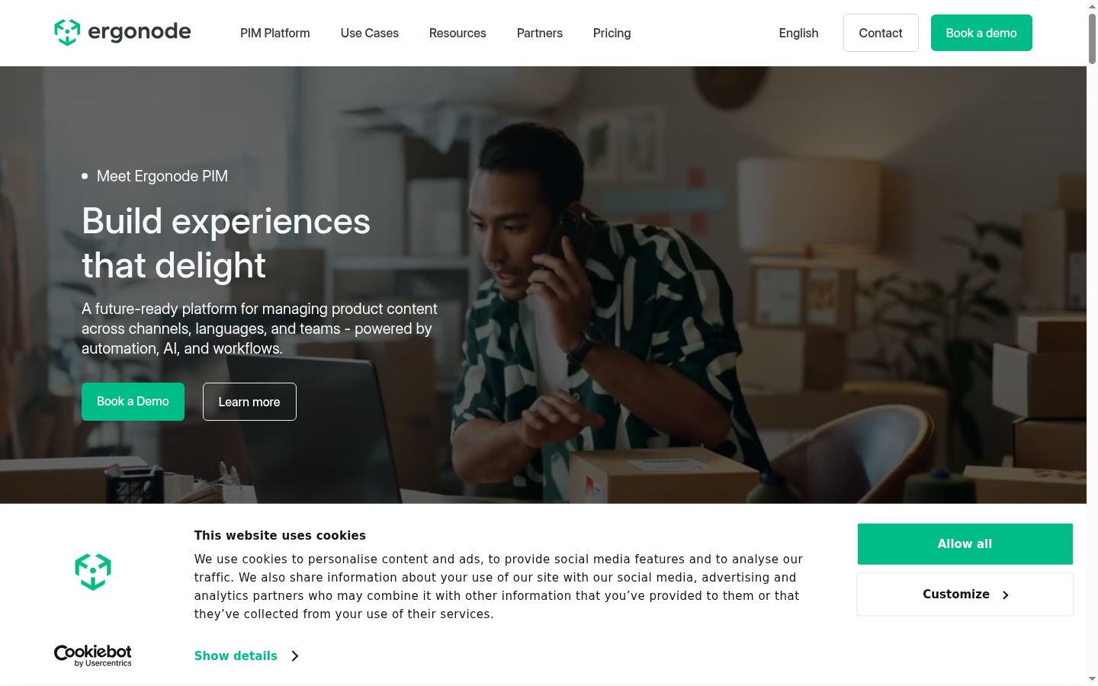Viewport: 1098px width, 686px height.
Task: Click the hero Book a Demo button
Action: [133, 402]
